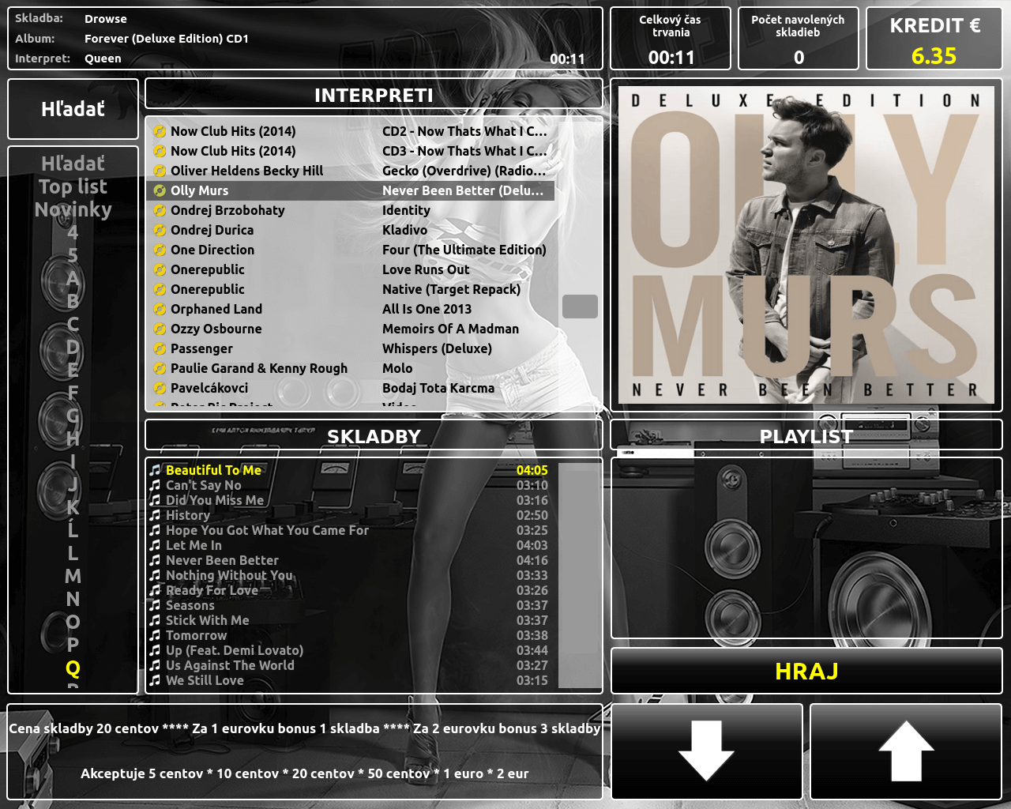Click the music note icon beside Nothing Without You
The image size is (1011, 809).
pos(155,575)
